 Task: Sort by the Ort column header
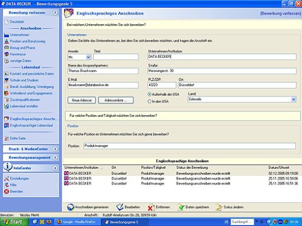pos(114,168)
